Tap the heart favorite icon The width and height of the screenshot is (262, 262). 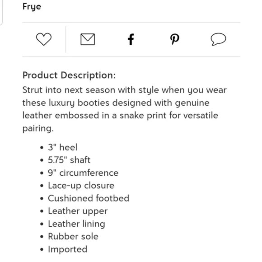(44, 39)
